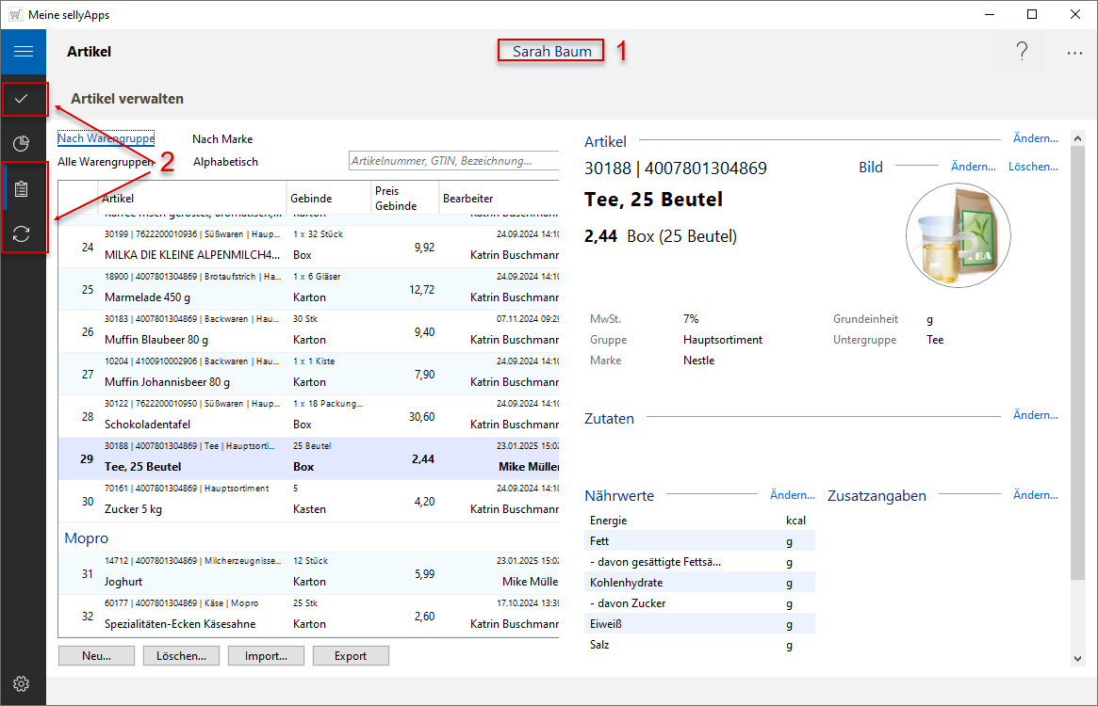
Task: Click the Neu... button
Action: coord(96,656)
